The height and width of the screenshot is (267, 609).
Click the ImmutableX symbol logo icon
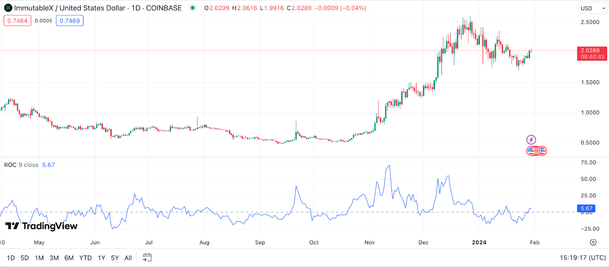pyautogui.click(x=8, y=8)
